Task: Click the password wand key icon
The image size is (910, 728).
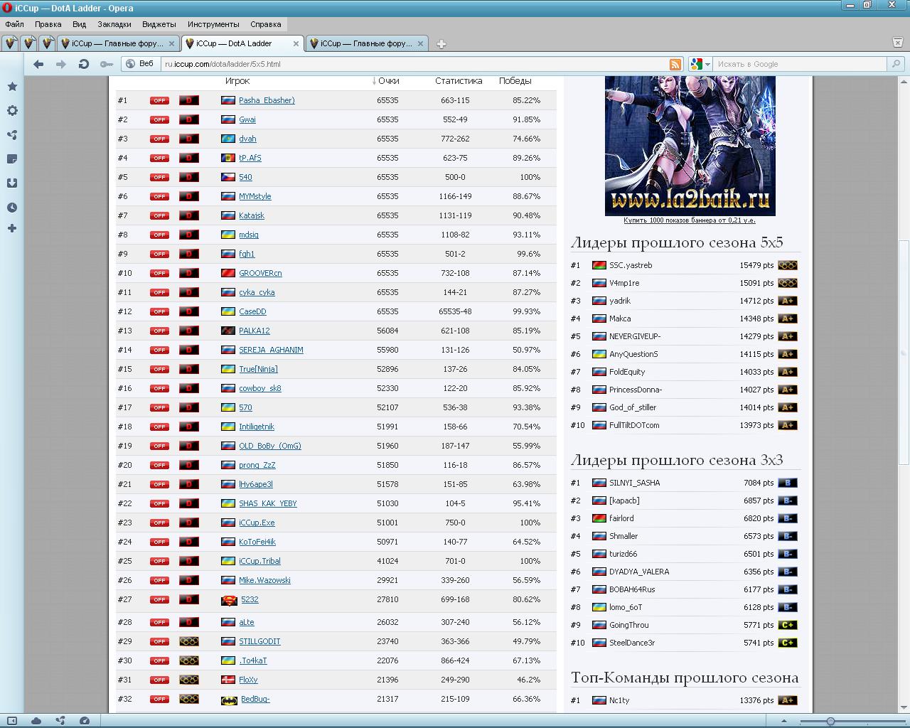Action: tap(107, 64)
